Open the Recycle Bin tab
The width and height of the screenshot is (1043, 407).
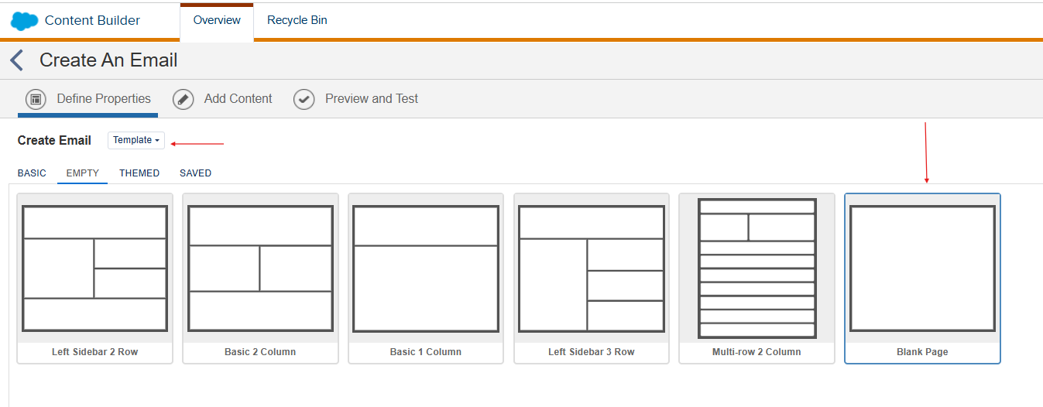pyautogui.click(x=297, y=21)
